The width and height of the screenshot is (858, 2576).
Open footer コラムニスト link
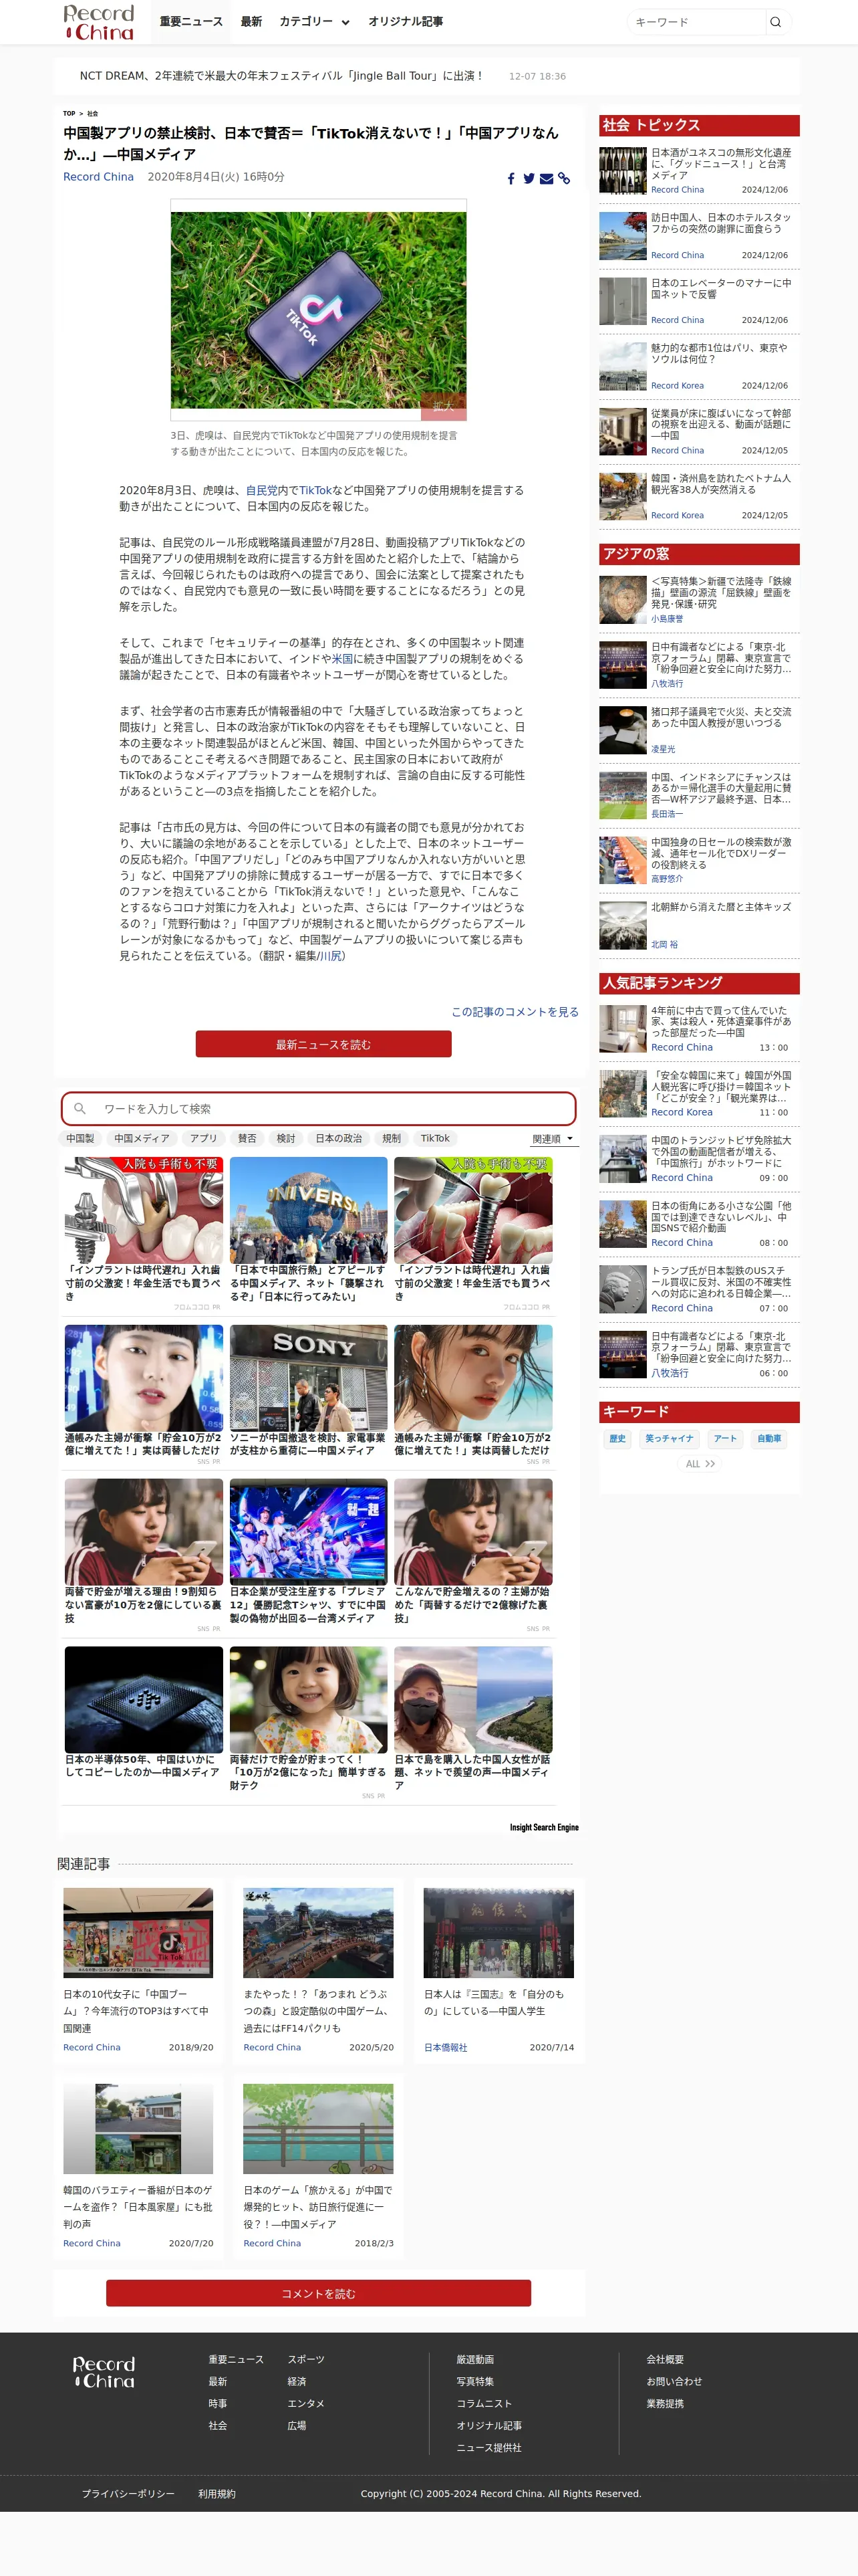click(x=484, y=2403)
